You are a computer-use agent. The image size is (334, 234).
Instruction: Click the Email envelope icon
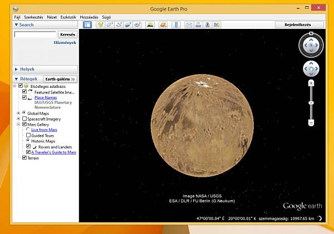189,24
